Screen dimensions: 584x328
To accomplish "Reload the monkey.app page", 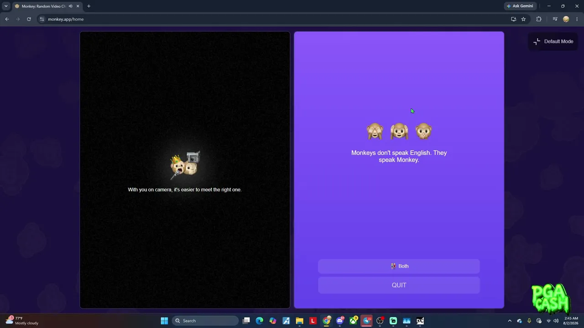I will pos(29,19).
